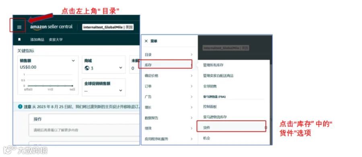Click the 亚马逊物流 (FBA) section label
Viewport: 362px width, 157px height.
(x=214, y=97)
